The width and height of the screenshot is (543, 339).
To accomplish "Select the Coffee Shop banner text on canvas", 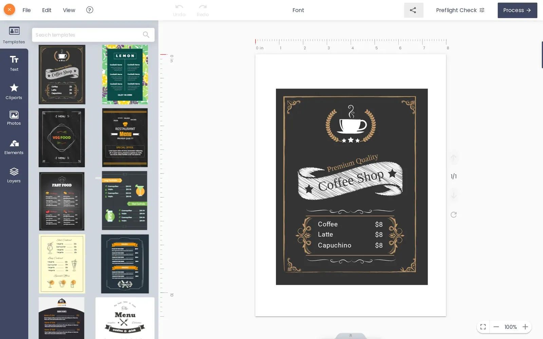I will 351,180.
